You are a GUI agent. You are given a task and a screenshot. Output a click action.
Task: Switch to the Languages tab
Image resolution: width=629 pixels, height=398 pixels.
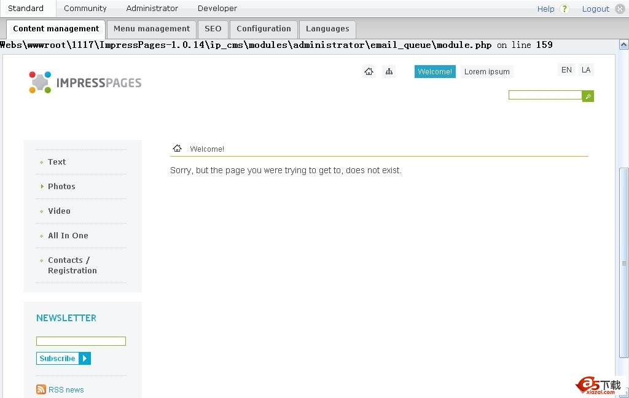click(x=327, y=29)
